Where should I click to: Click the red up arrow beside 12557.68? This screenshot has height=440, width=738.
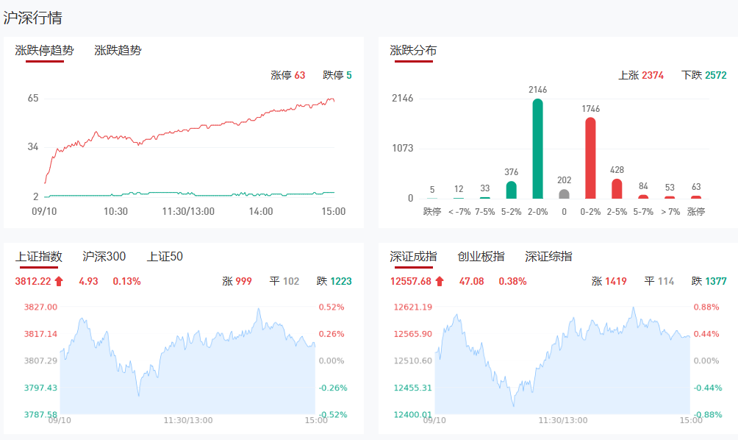click(440, 281)
